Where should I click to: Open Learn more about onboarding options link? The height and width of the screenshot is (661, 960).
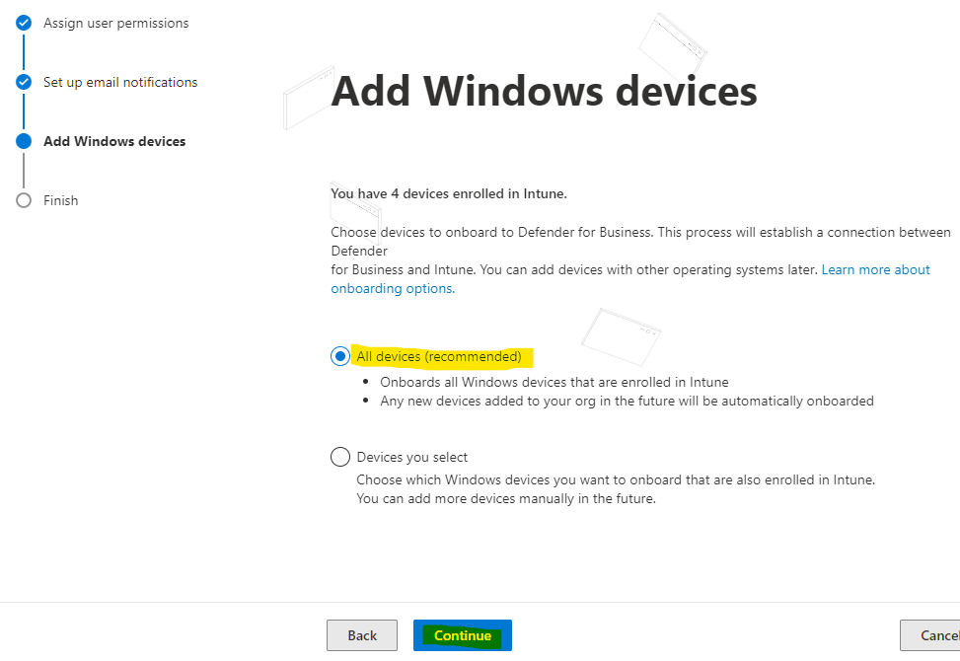click(630, 279)
